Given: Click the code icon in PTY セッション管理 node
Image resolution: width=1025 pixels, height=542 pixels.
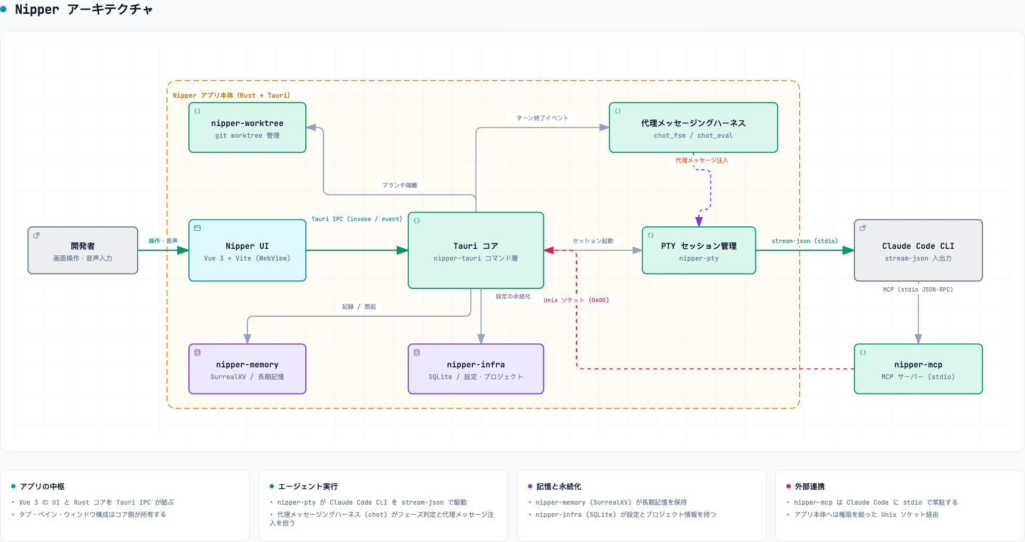Looking at the screenshot, I should pyautogui.click(x=651, y=235).
